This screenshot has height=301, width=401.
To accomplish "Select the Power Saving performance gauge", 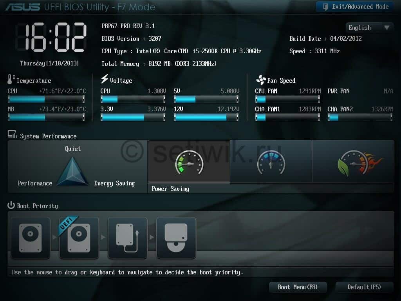I will click(189, 161).
